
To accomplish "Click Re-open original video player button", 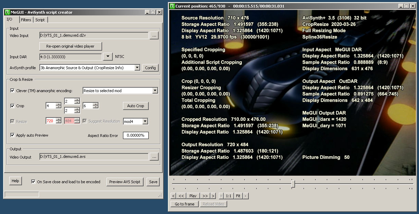I will coord(71,46).
